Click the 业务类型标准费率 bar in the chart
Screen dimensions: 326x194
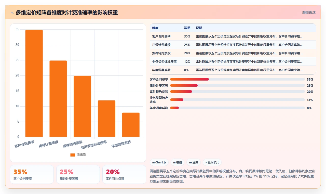pyautogui.click(x=107, y=119)
